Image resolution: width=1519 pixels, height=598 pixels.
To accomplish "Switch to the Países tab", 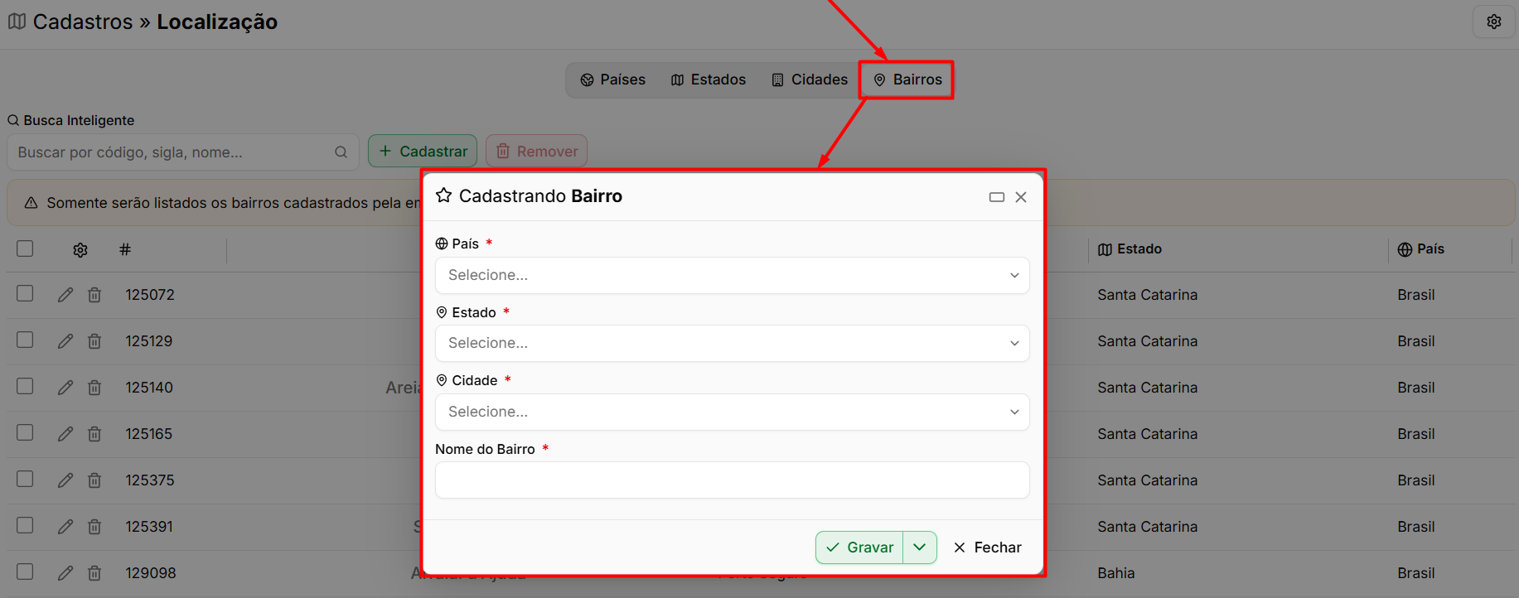I will tap(612, 80).
